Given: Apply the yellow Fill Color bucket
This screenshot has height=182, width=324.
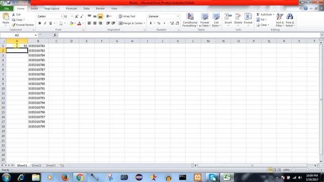Looking at the screenshot, I should 71,23.
